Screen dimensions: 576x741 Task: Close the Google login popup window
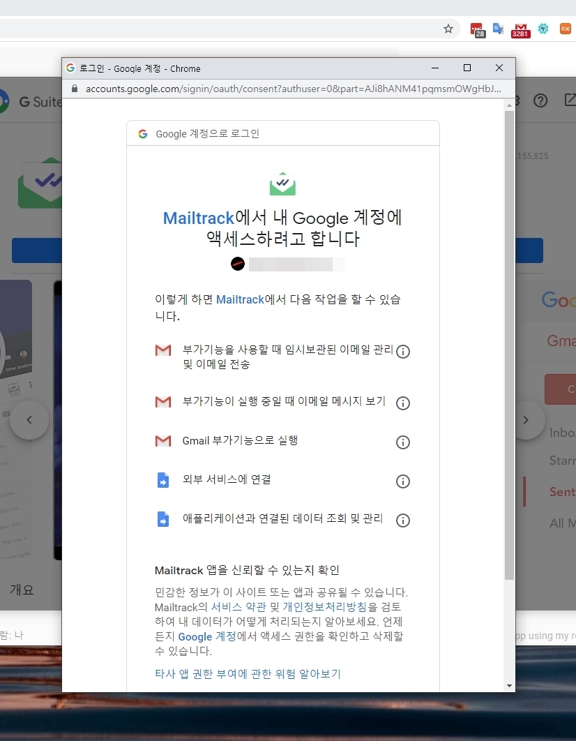[x=499, y=68]
